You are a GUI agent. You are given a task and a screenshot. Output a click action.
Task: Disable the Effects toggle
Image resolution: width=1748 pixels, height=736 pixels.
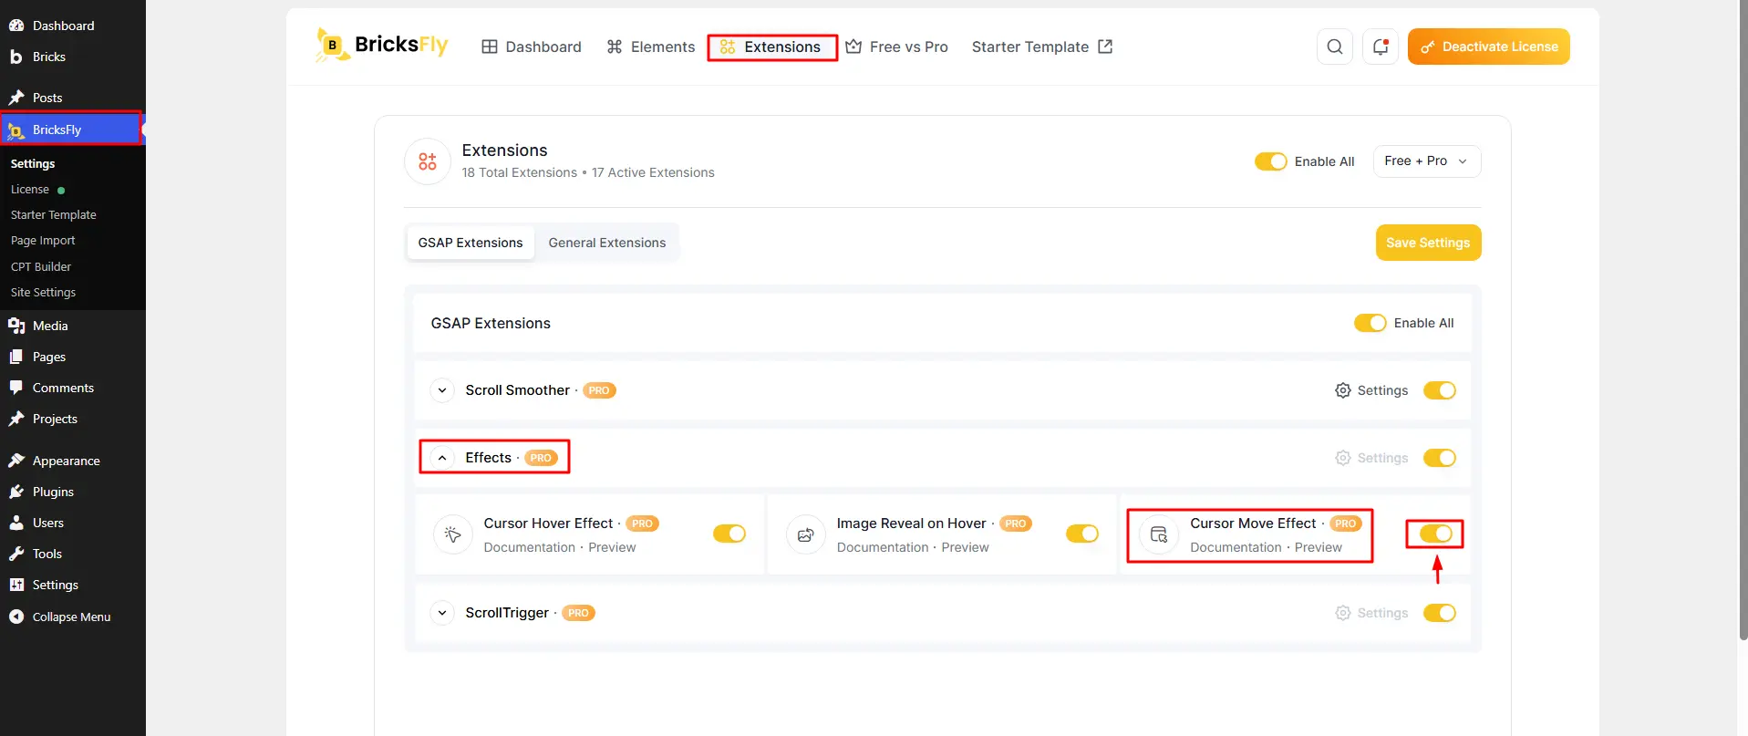click(x=1440, y=458)
